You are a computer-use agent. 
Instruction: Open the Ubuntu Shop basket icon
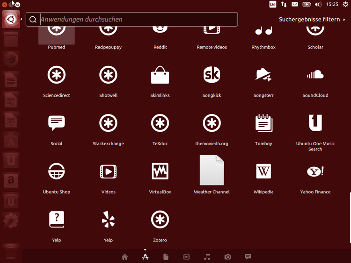coord(57,172)
